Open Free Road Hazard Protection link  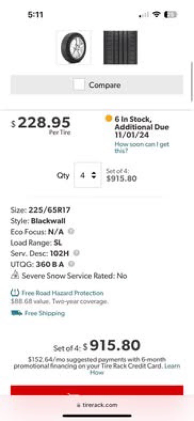click(x=63, y=293)
